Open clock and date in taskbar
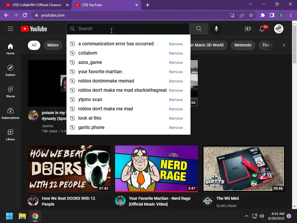 click(276, 216)
